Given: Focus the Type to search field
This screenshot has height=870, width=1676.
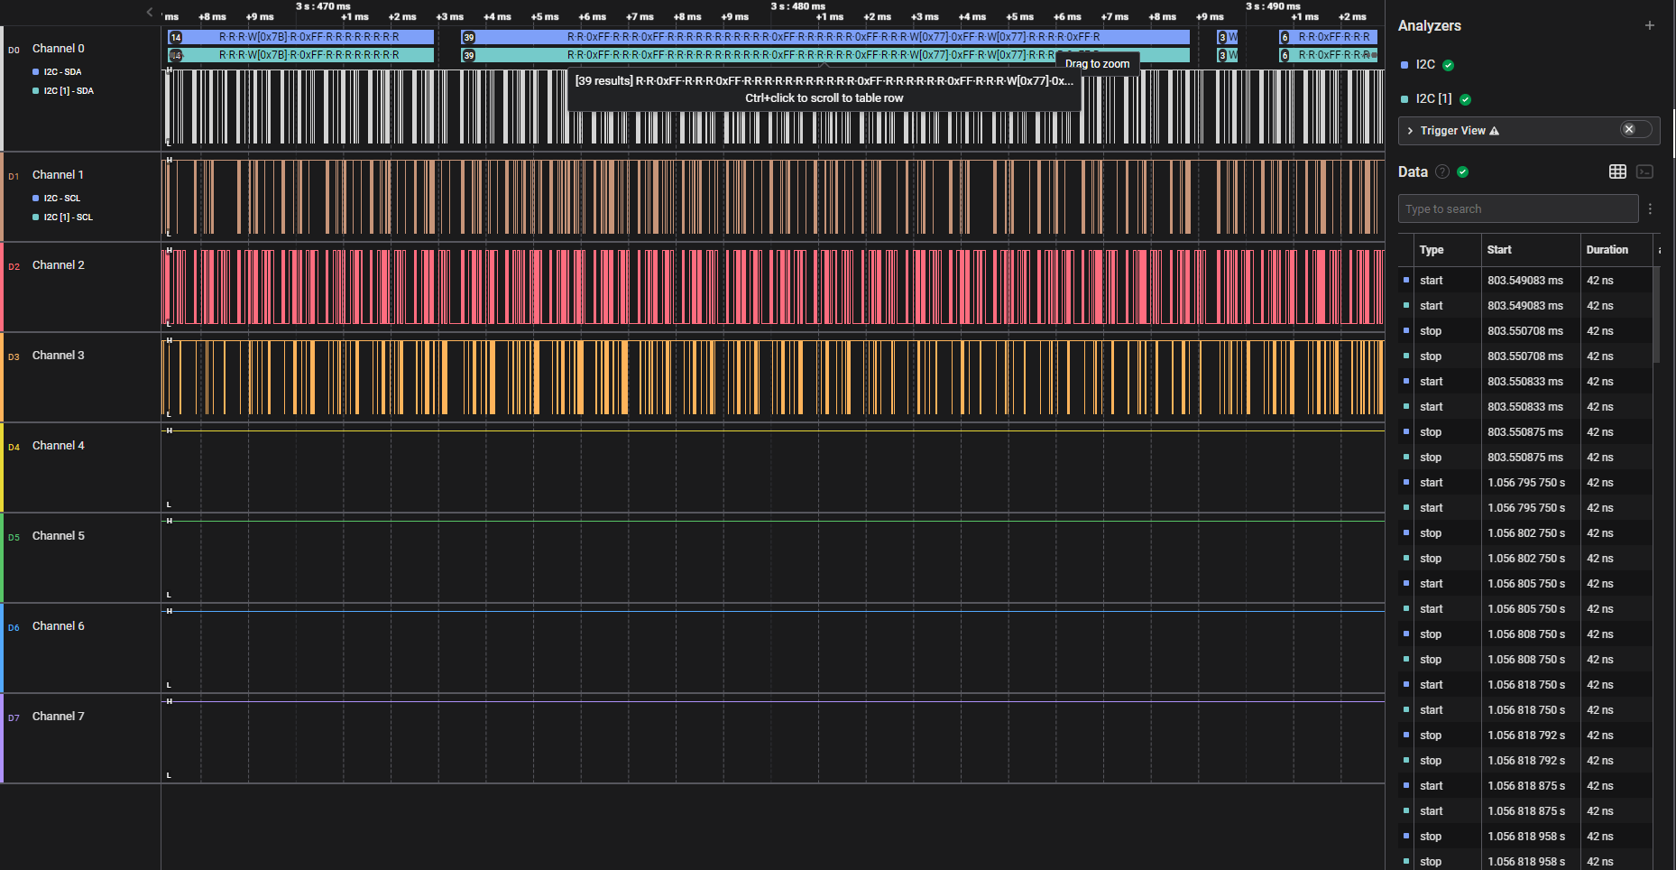Looking at the screenshot, I should click(x=1518, y=208).
